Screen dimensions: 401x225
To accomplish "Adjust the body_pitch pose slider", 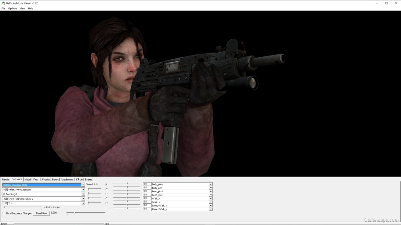I will (127, 184).
